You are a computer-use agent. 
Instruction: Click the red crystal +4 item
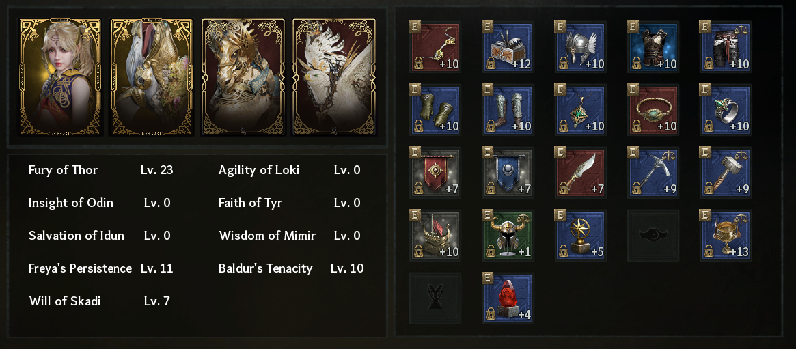coord(508,298)
